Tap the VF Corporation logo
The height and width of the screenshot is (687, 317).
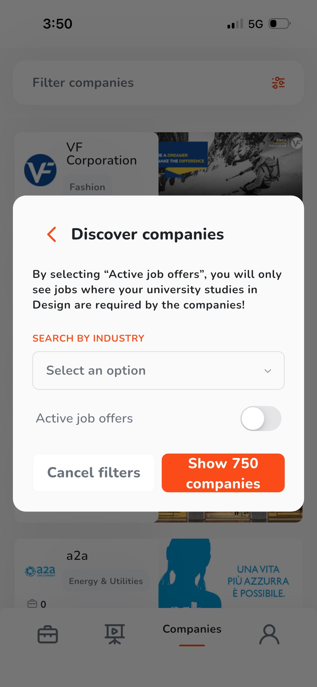[x=40, y=170]
